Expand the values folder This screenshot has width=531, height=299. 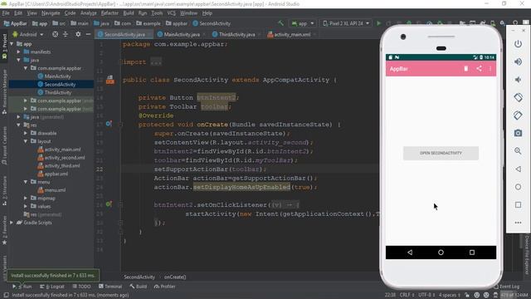click(26, 206)
